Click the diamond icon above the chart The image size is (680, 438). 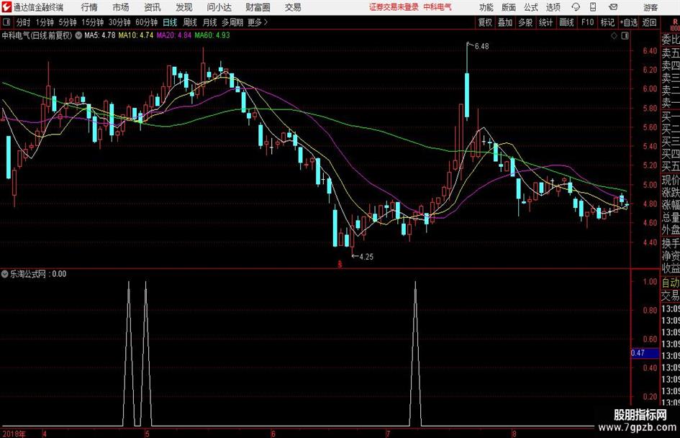point(614,36)
